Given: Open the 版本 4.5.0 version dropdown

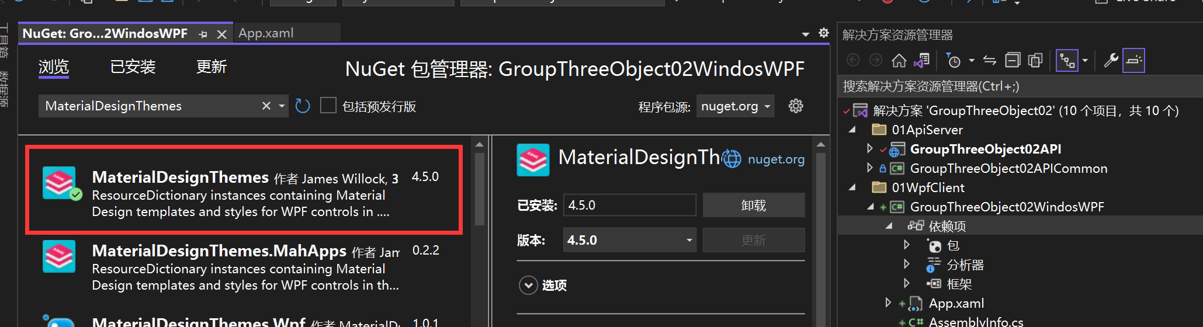Looking at the screenshot, I should point(629,240).
